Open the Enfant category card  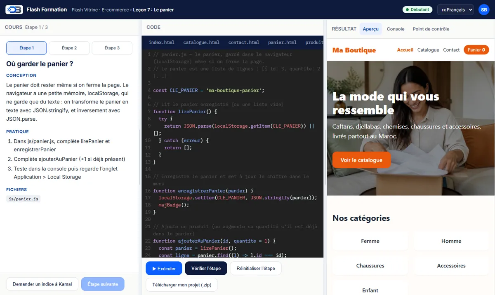[370, 288]
